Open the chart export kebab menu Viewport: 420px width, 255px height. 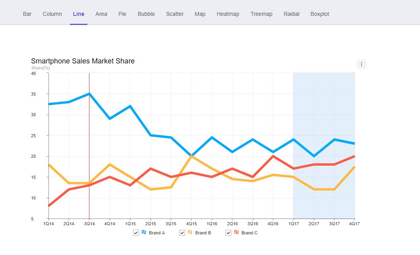361,64
